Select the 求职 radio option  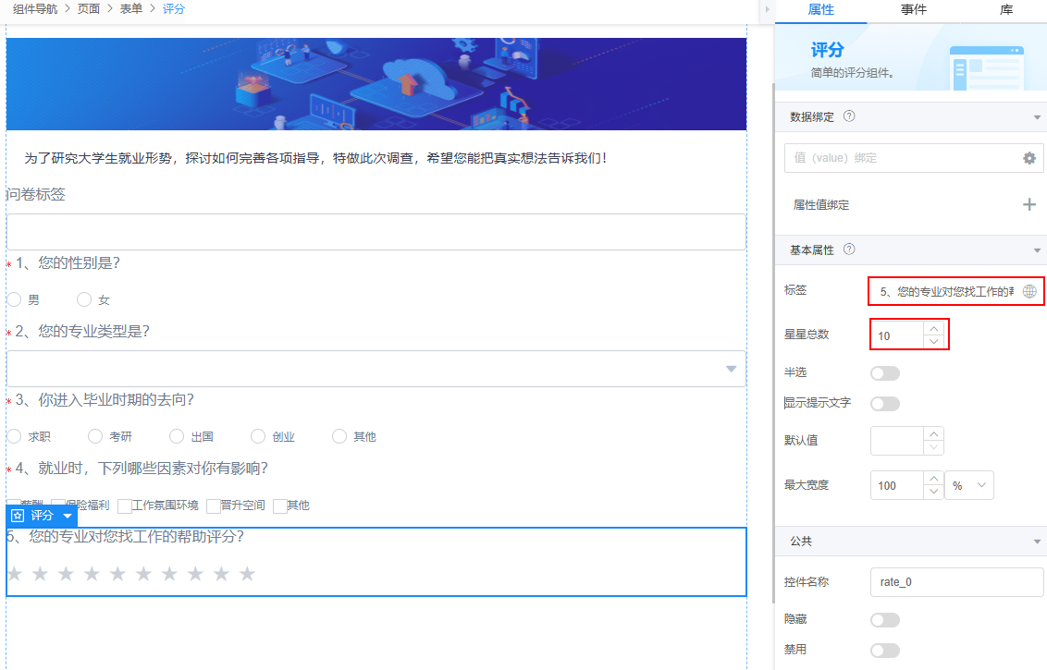pyautogui.click(x=15, y=436)
